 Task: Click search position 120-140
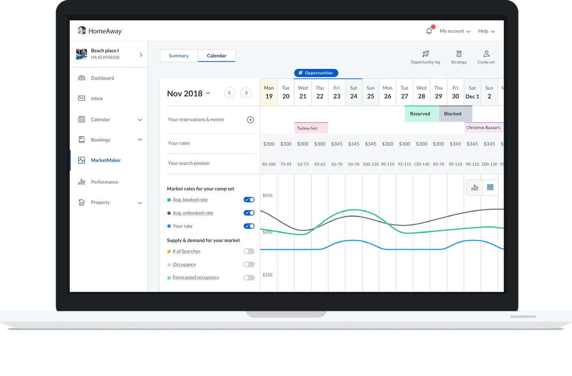[422, 164]
